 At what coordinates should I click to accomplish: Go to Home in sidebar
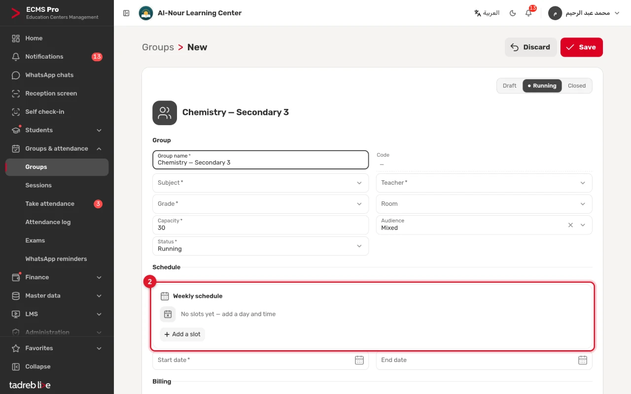[57, 38]
